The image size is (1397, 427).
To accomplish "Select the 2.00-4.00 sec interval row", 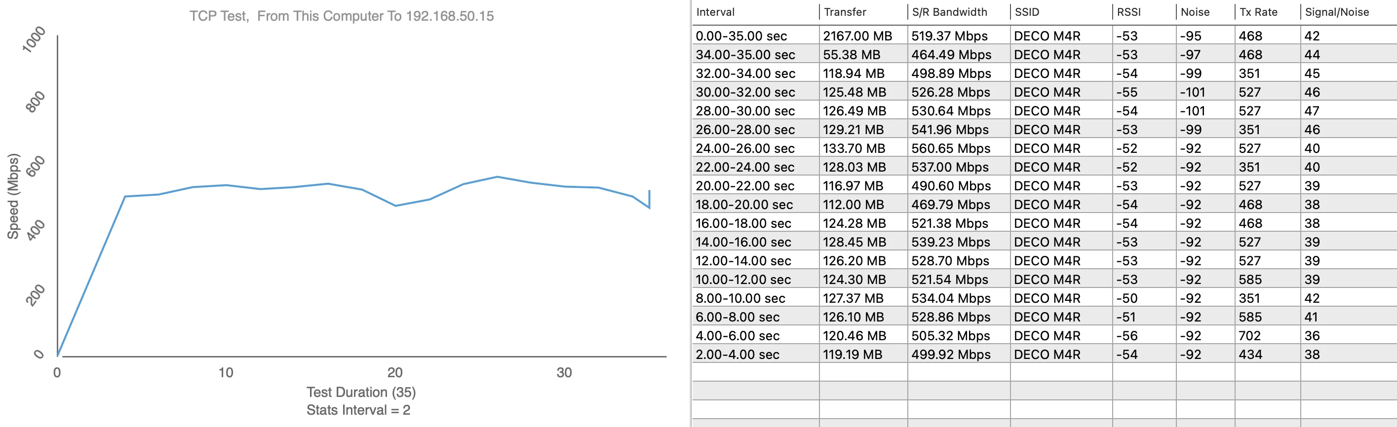I will (x=737, y=355).
